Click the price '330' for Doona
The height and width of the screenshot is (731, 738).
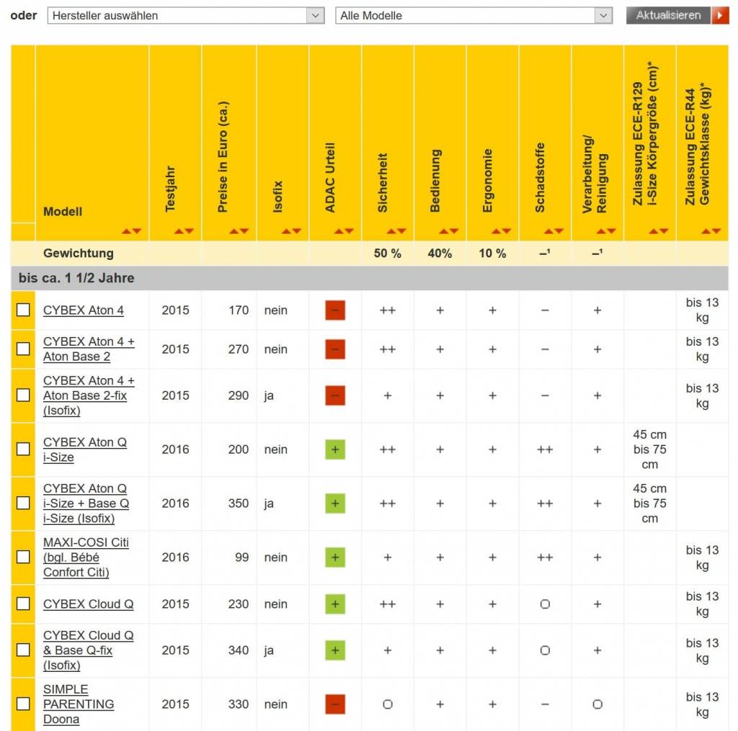pos(239,704)
